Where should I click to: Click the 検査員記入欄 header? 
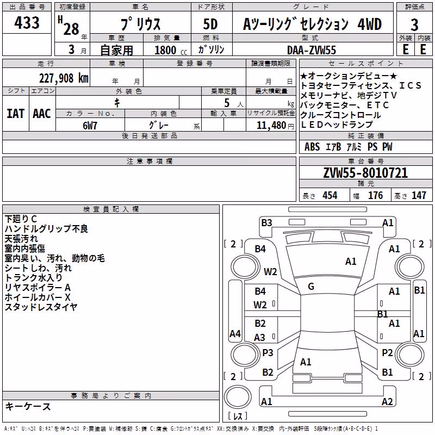(x=111, y=209)
